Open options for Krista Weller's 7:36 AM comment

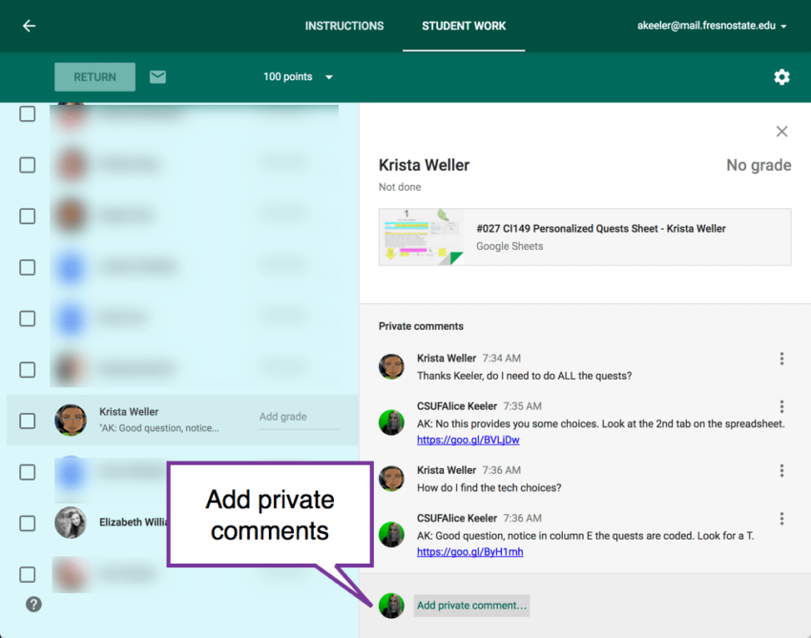781,470
